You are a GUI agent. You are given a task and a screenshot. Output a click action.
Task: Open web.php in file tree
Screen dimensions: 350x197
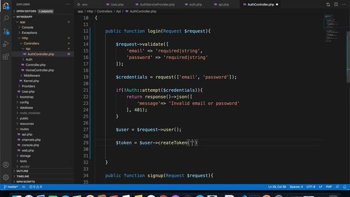click(x=28, y=151)
